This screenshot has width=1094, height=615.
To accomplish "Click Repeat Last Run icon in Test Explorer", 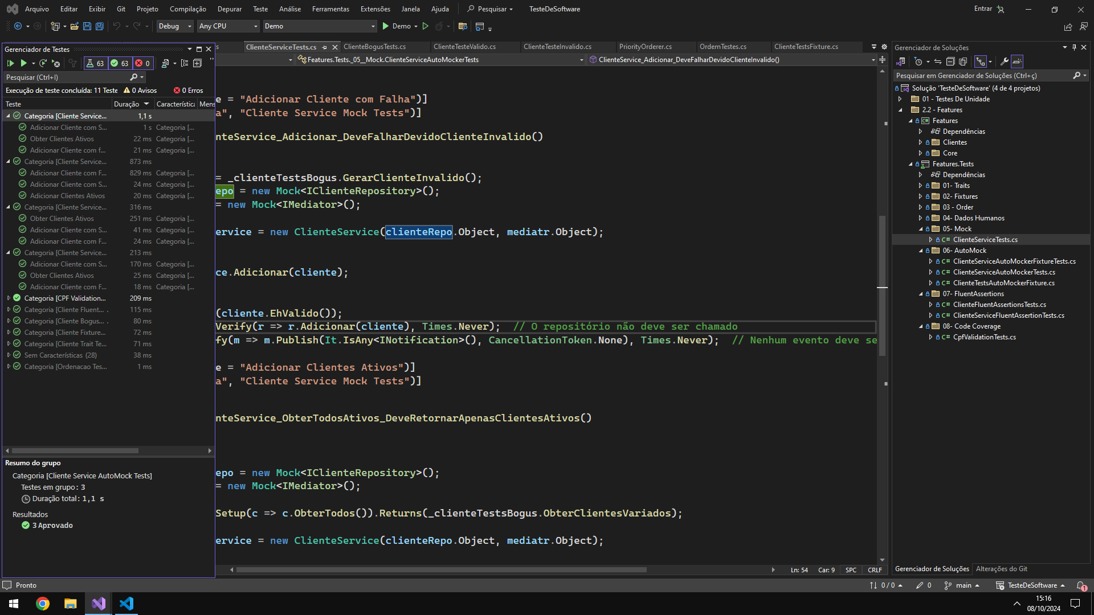I will coord(43,63).
